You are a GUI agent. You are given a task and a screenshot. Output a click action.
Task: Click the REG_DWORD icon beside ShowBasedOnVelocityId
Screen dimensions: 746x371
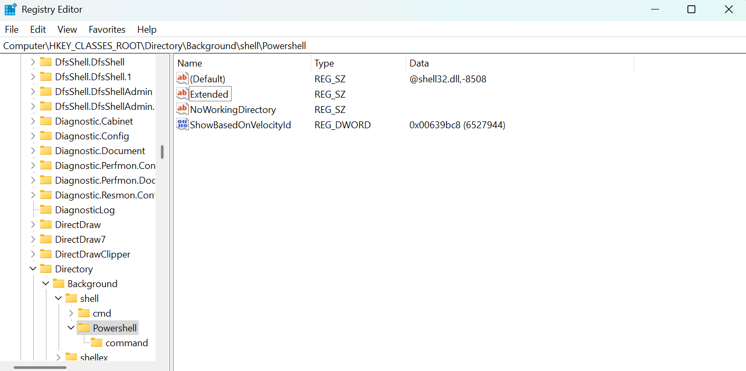point(182,125)
